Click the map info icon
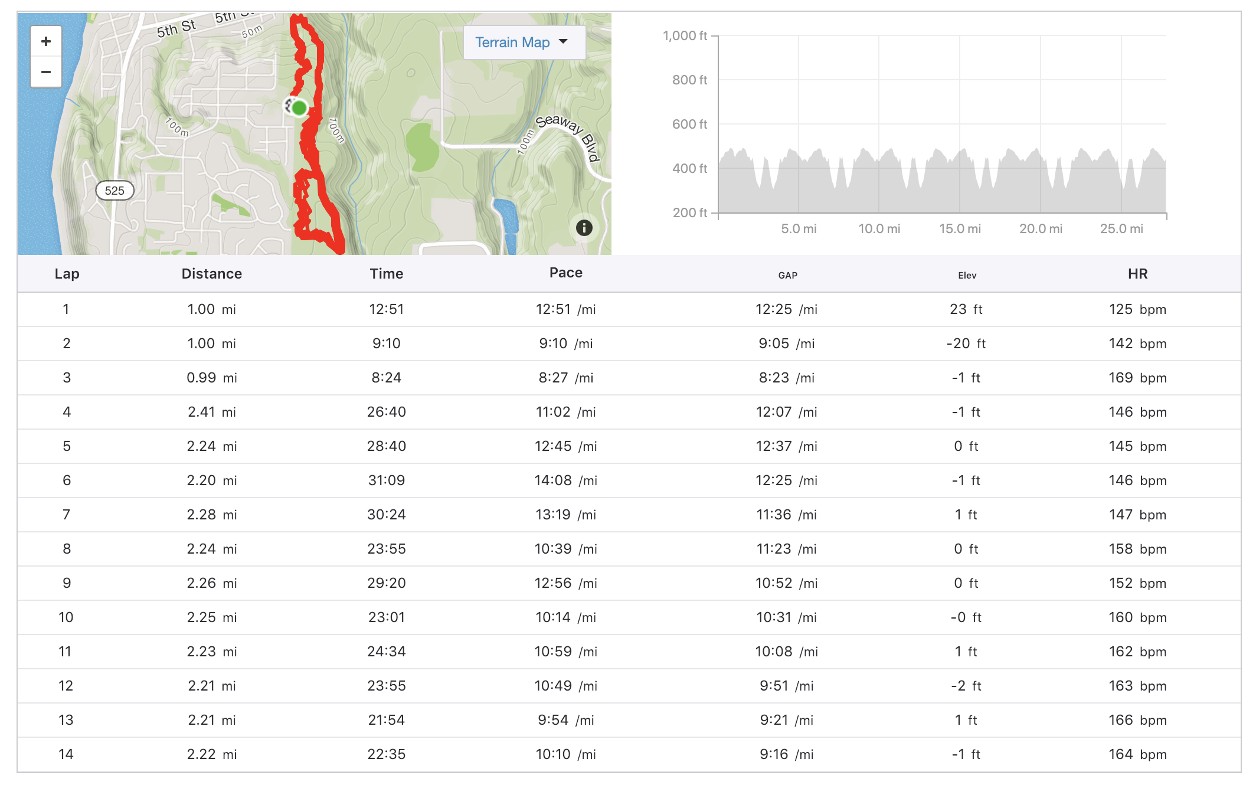The image size is (1256, 785). (584, 228)
